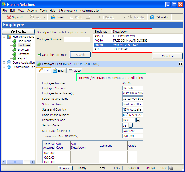Open the Report item in the tree
Viewport: 185px width, 172px height.
click(22, 58)
